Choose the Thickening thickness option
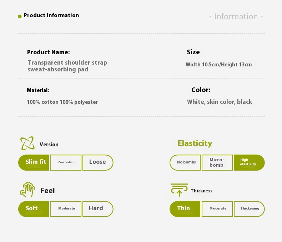Viewport: 282px width, 242px height. 249,209
